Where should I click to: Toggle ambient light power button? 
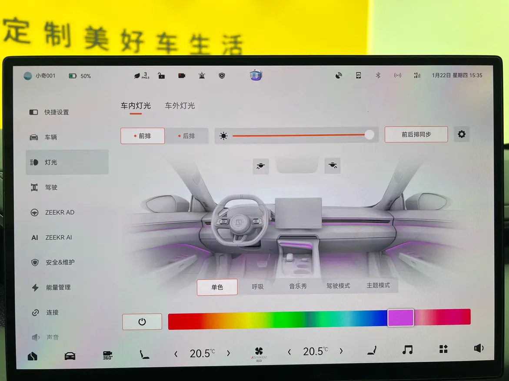click(x=142, y=322)
